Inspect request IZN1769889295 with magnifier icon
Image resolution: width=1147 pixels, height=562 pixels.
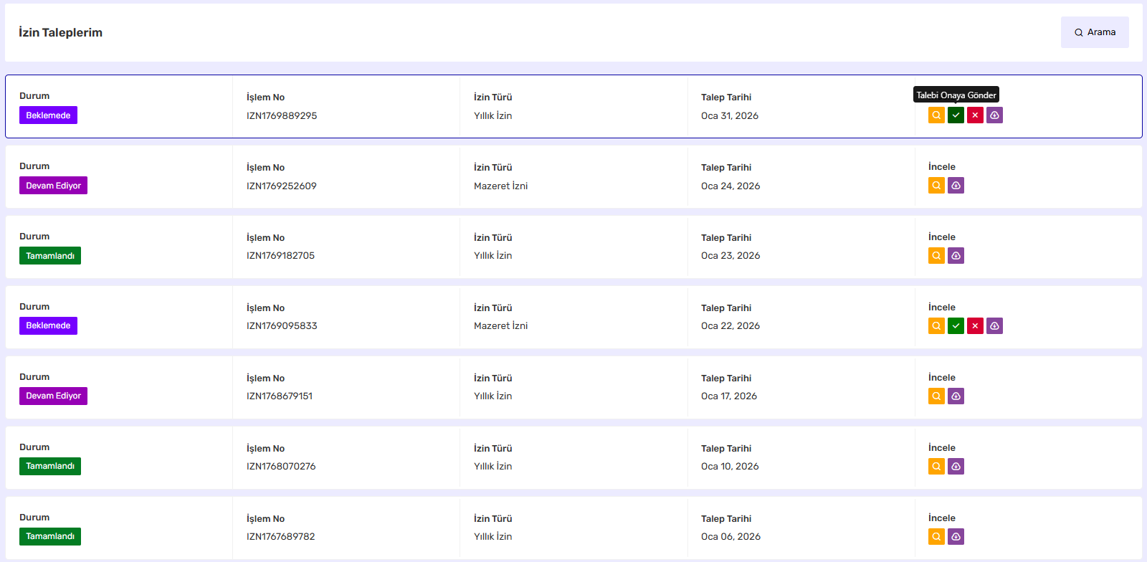[936, 115]
